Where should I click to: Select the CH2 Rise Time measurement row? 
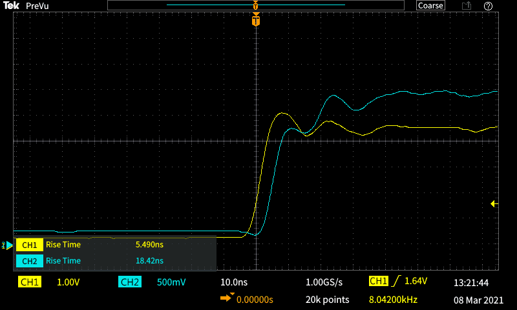115,261
